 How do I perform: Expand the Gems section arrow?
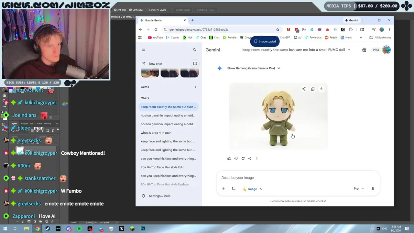click(x=195, y=87)
